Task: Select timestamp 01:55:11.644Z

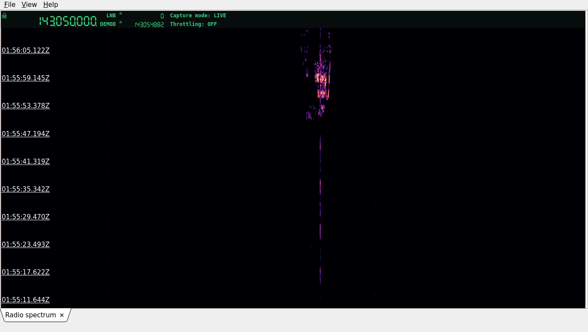Action: pos(26,300)
